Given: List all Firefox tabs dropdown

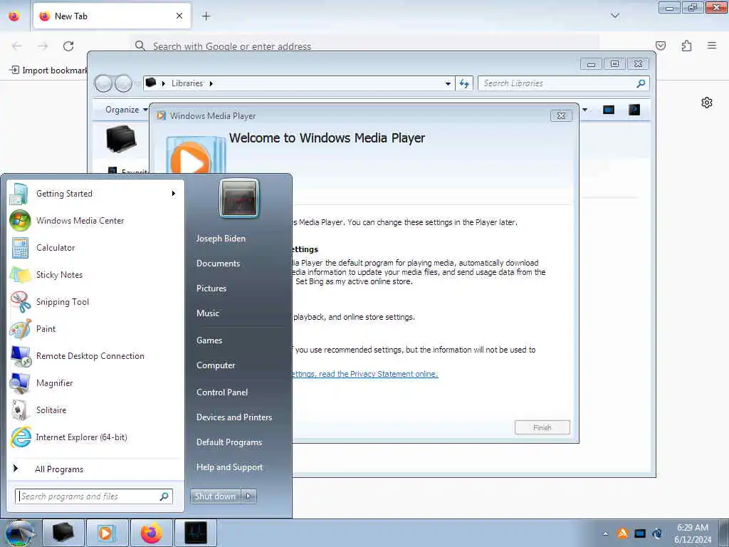Looking at the screenshot, I should tap(615, 16).
